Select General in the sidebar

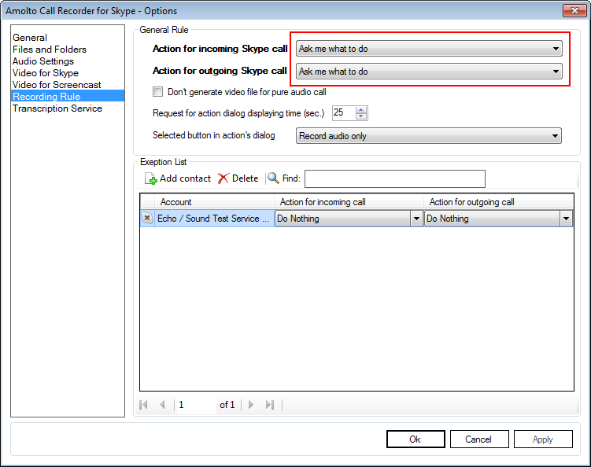click(30, 38)
